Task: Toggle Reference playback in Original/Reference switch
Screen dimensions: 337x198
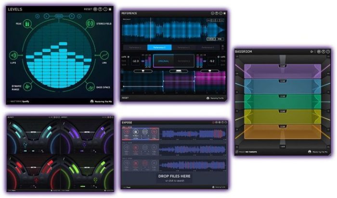Action: click(x=184, y=61)
